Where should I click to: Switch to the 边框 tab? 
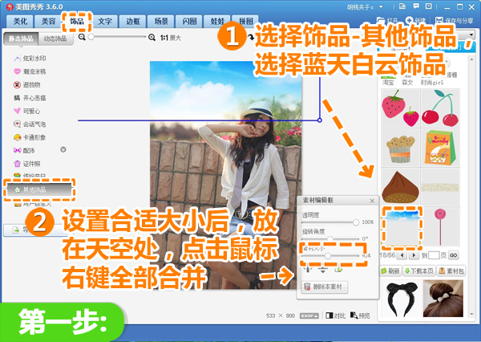pyautogui.click(x=133, y=22)
